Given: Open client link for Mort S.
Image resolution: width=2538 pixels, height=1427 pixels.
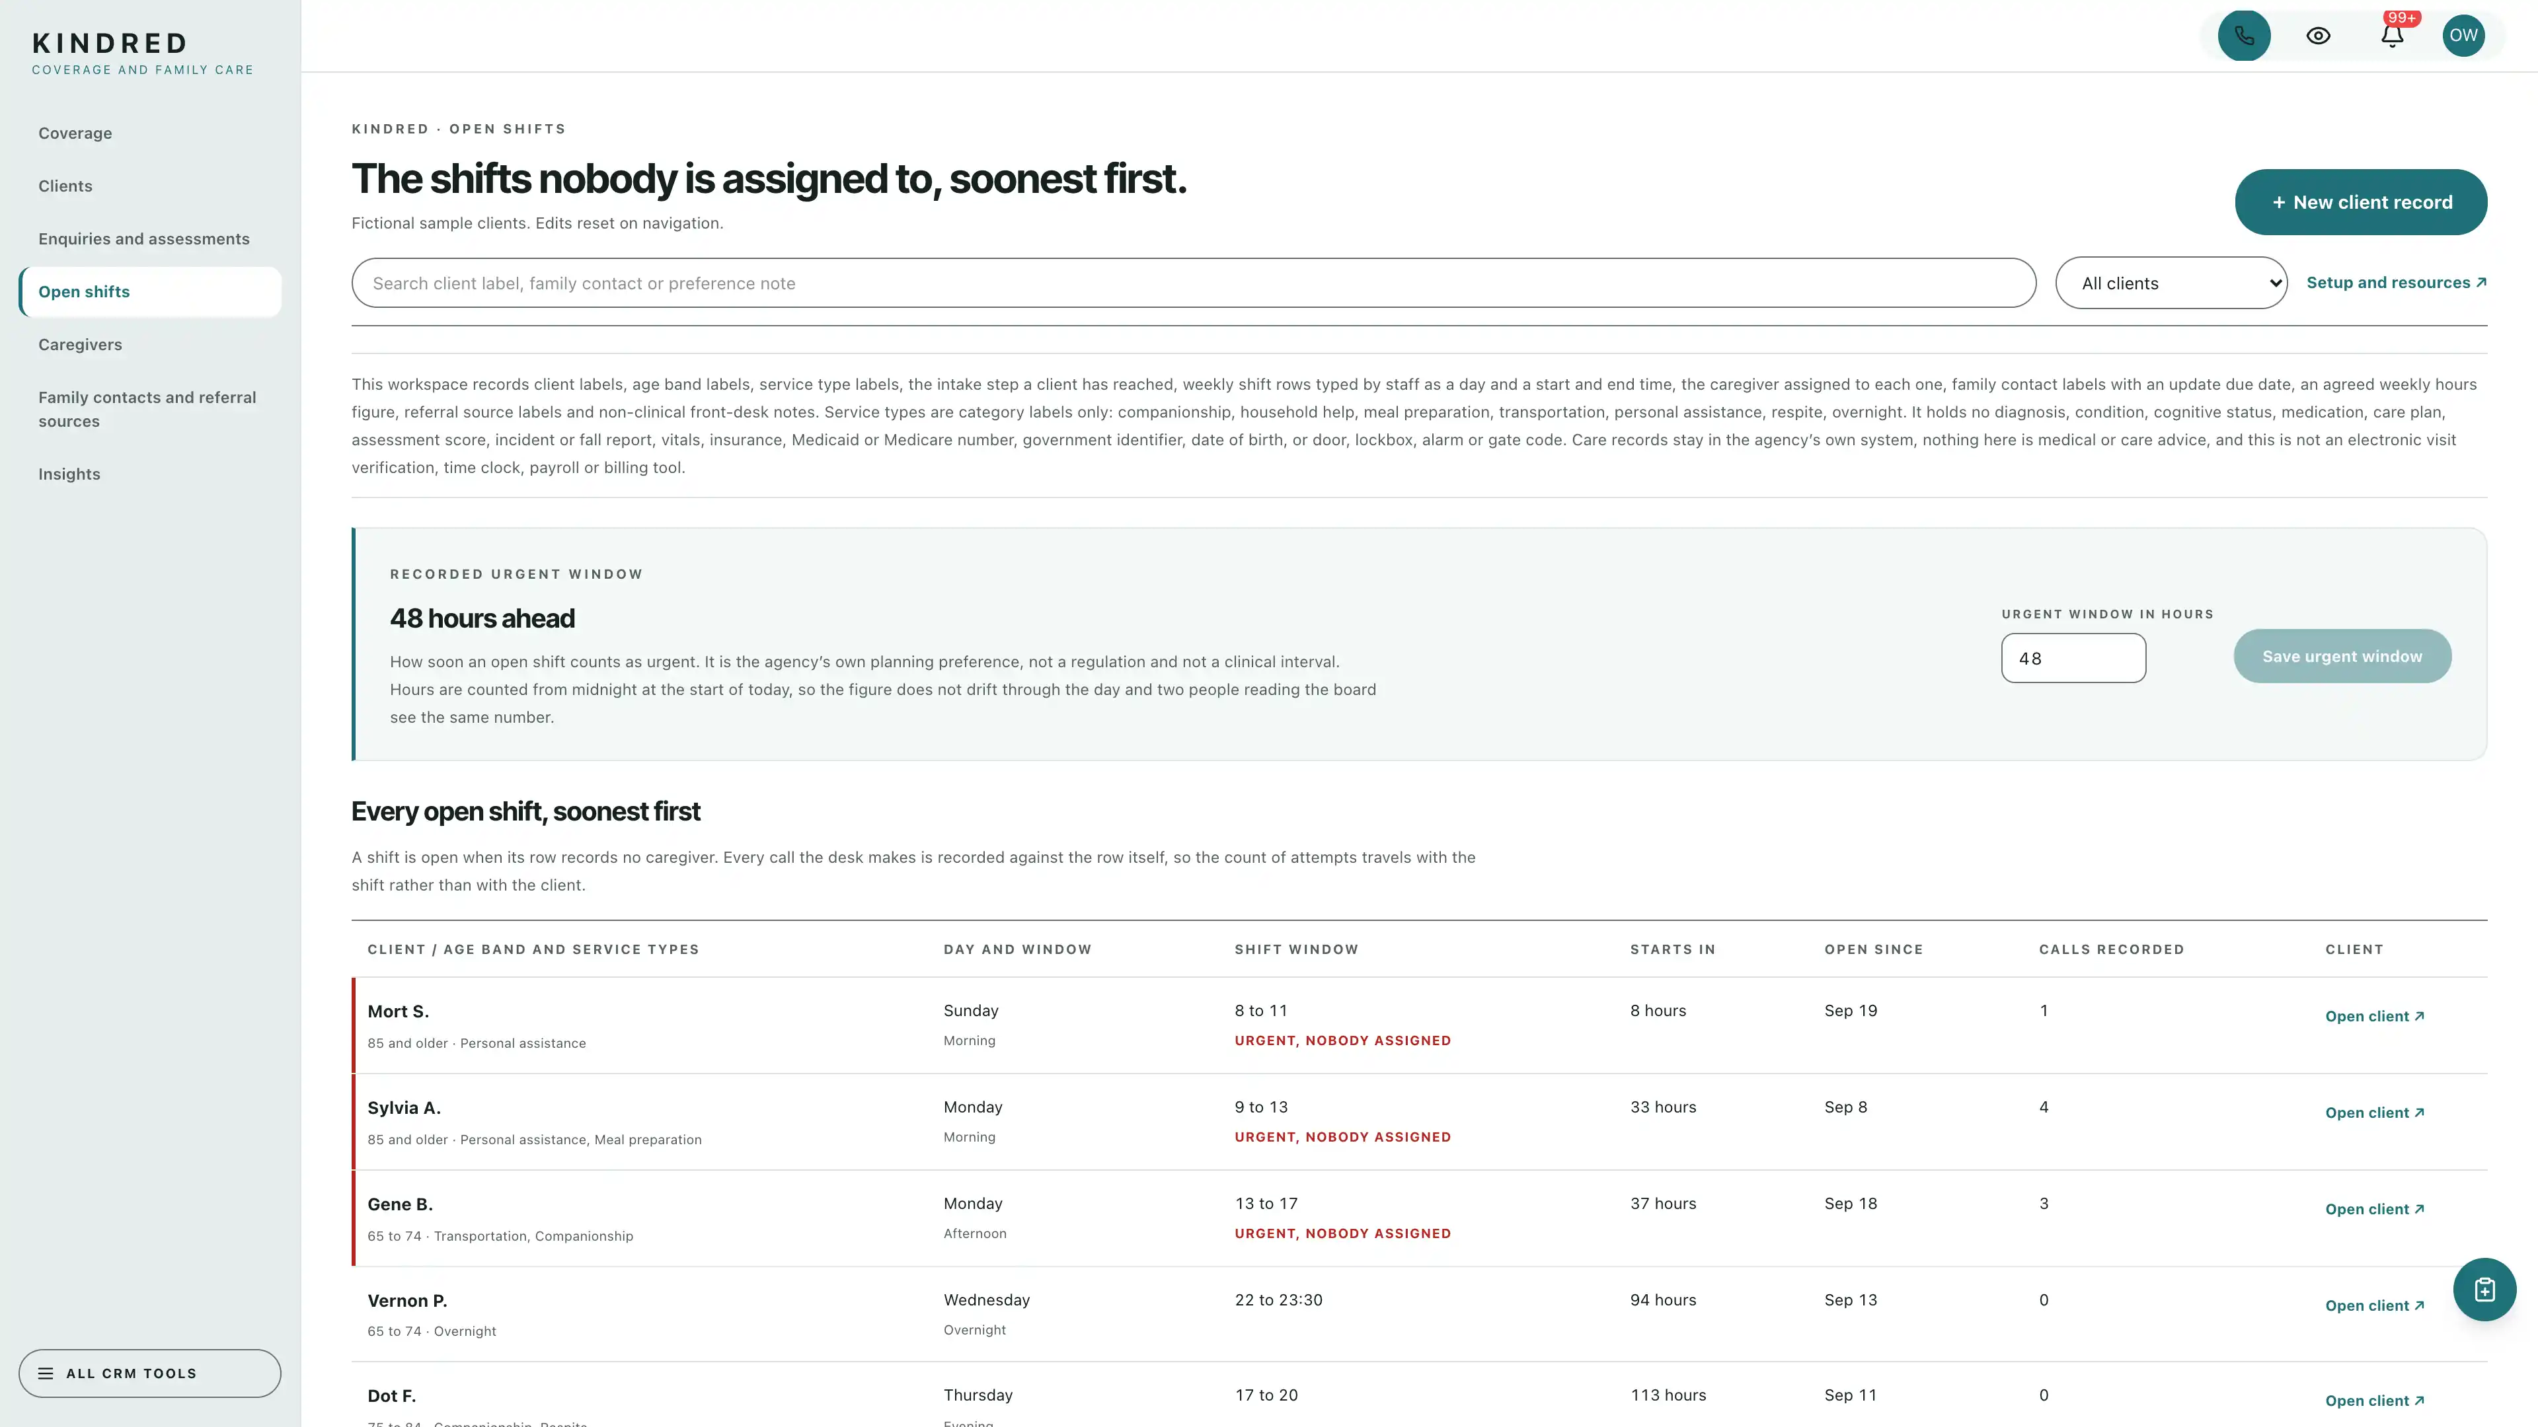Looking at the screenshot, I should pyautogui.click(x=2375, y=1016).
